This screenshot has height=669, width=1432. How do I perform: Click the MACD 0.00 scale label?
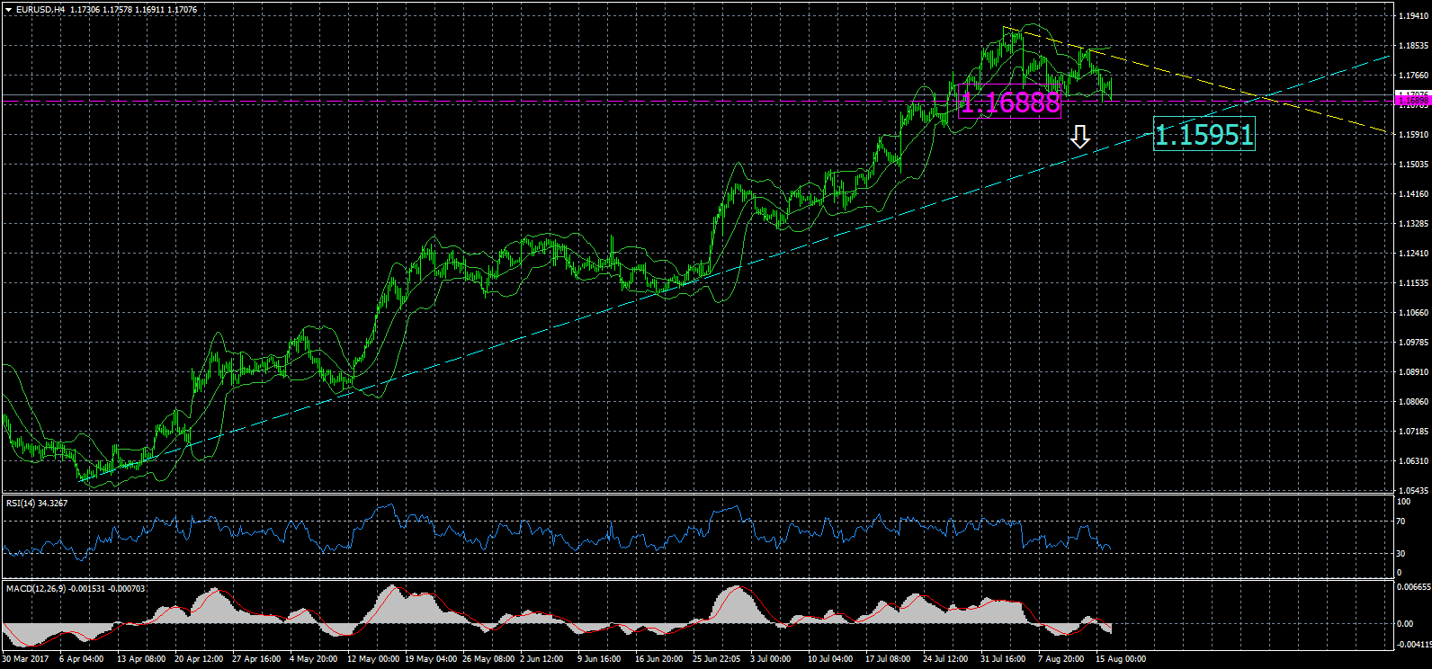(x=1403, y=624)
